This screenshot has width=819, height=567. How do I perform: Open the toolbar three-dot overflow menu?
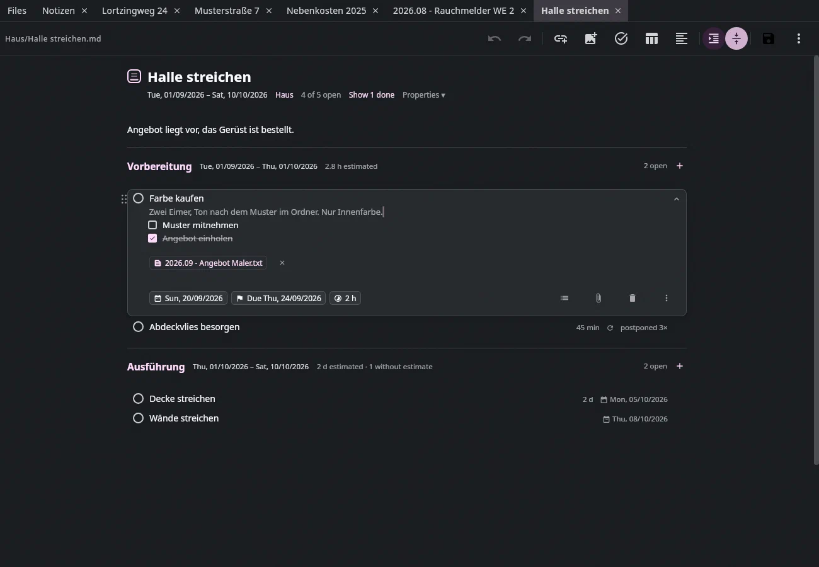[799, 39]
